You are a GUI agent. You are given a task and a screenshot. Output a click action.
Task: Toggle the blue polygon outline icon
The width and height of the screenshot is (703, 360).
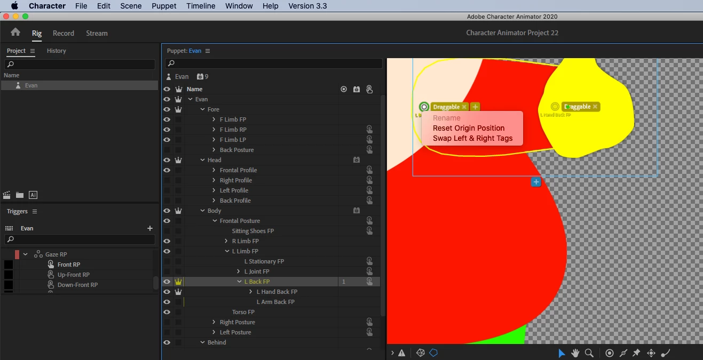[433, 353]
